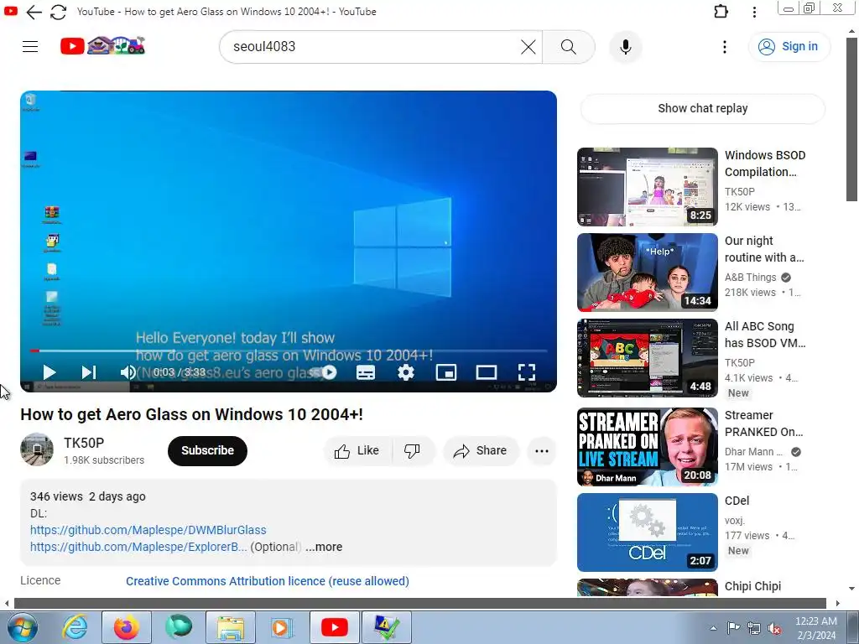The image size is (859, 644).
Task: Open the browser extensions puzzle icon
Action: point(721,12)
